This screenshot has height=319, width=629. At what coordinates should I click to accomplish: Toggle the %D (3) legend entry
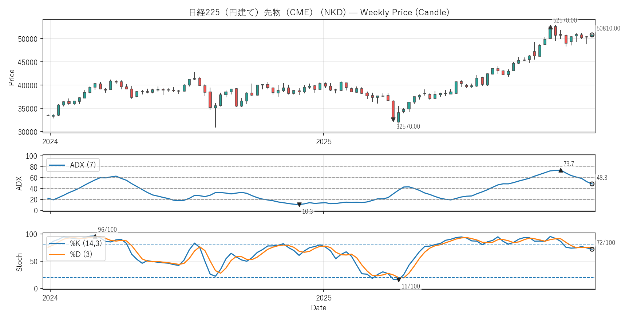pyautogui.click(x=81, y=254)
